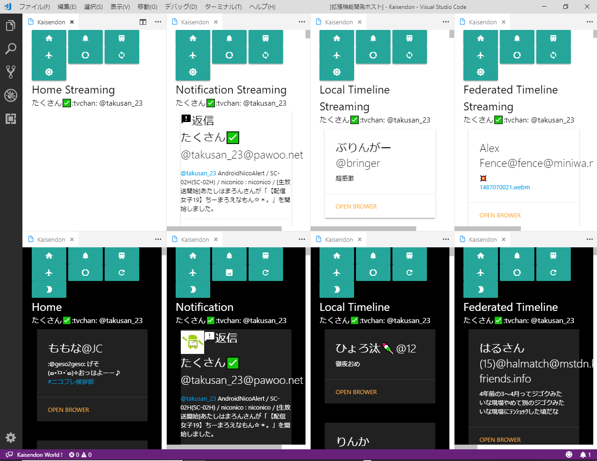
Task: Open the #ニコフレ挨拶部 hashtag link
Action: point(71,382)
